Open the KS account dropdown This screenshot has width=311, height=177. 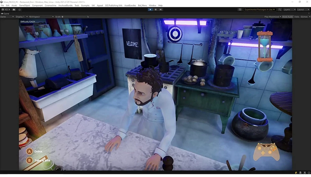click(x=6, y=10)
